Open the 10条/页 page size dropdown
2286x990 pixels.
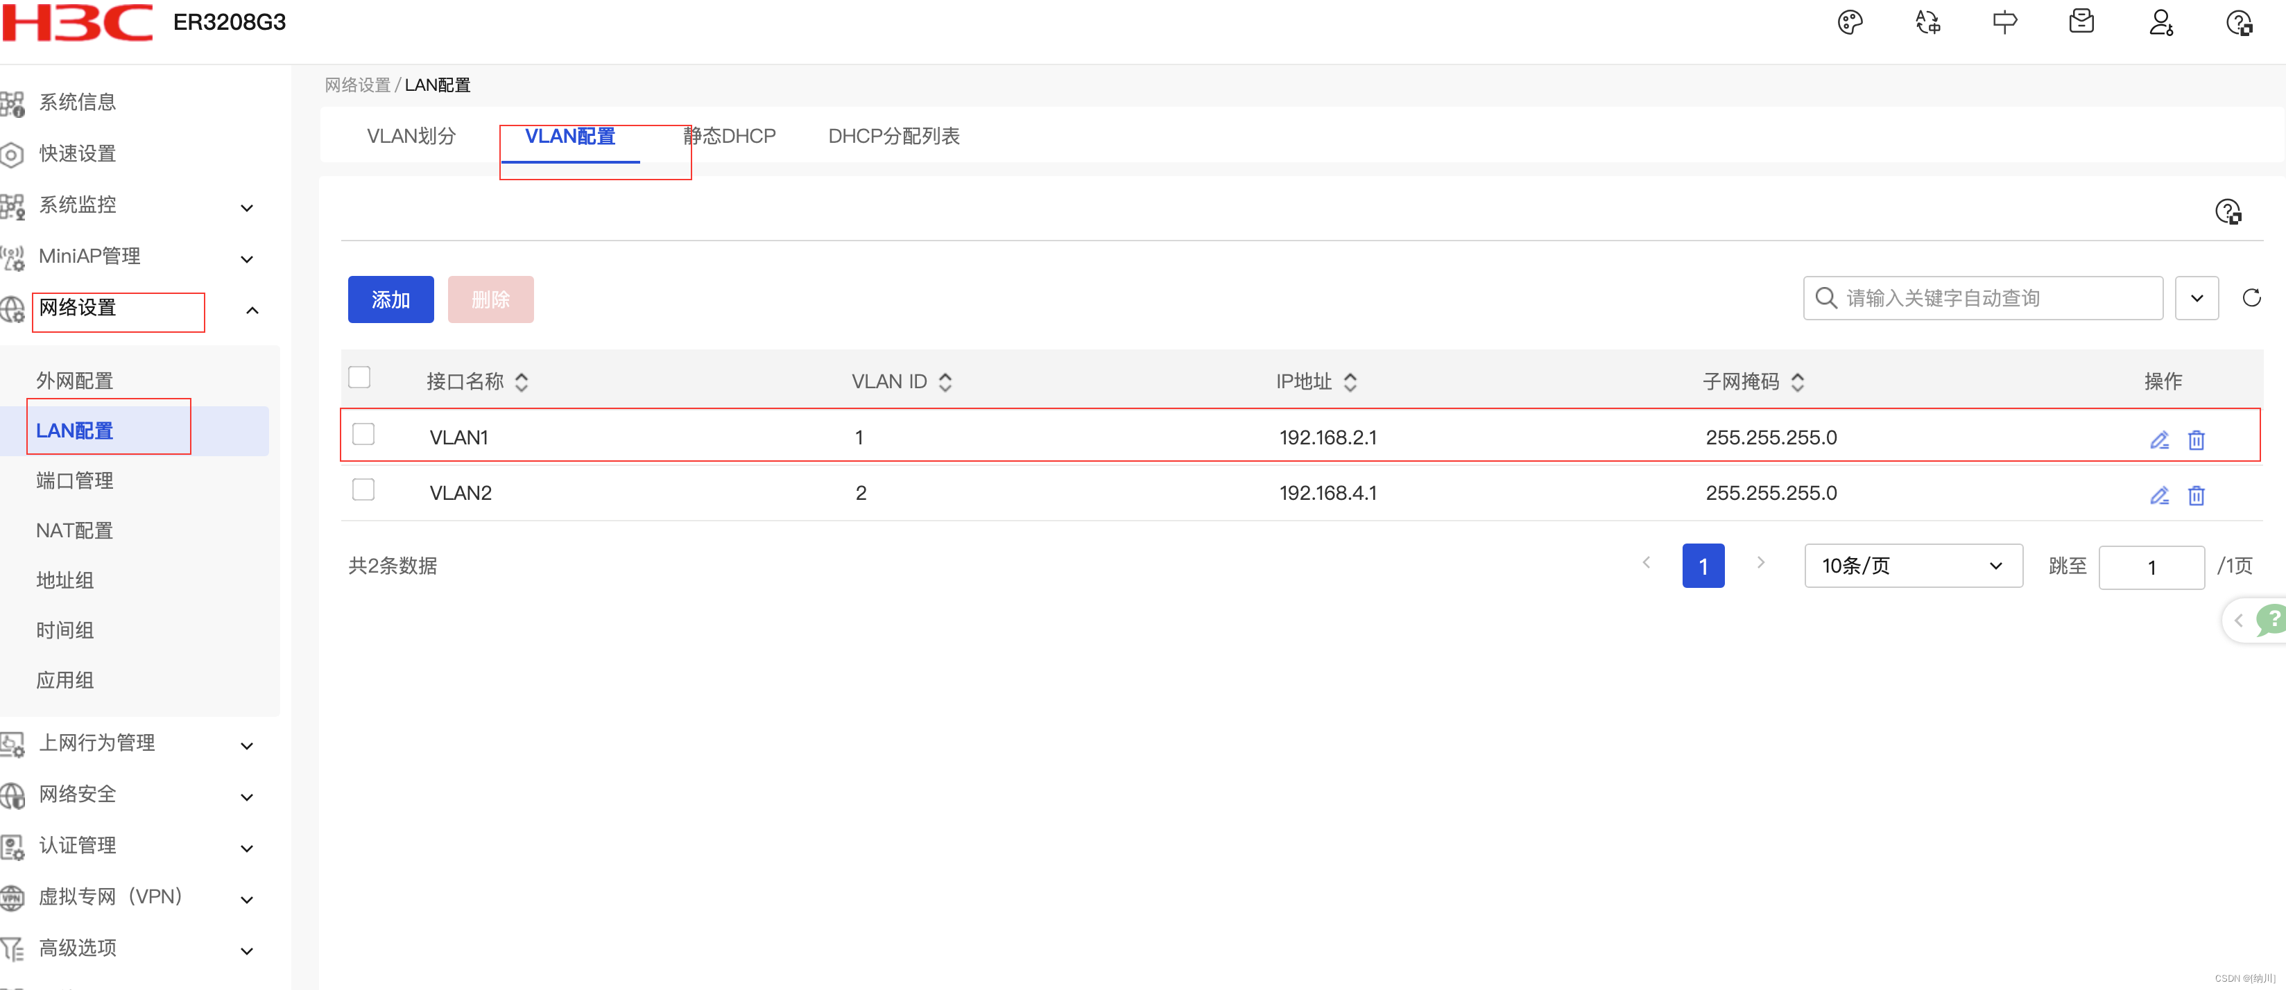[1912, 565]
